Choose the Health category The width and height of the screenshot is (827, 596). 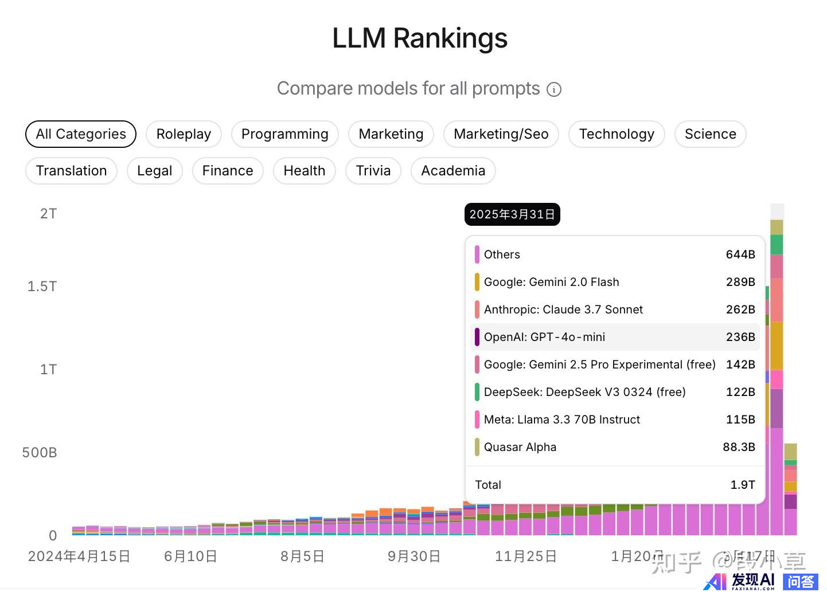click(305, 171)
